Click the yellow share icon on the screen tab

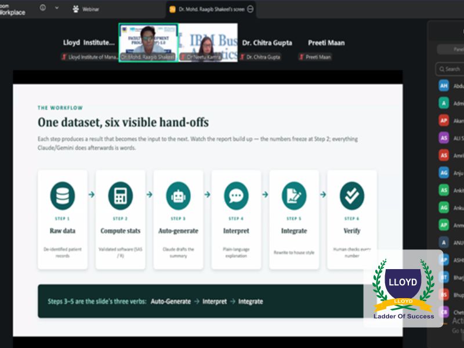click(x=172, y=9)
